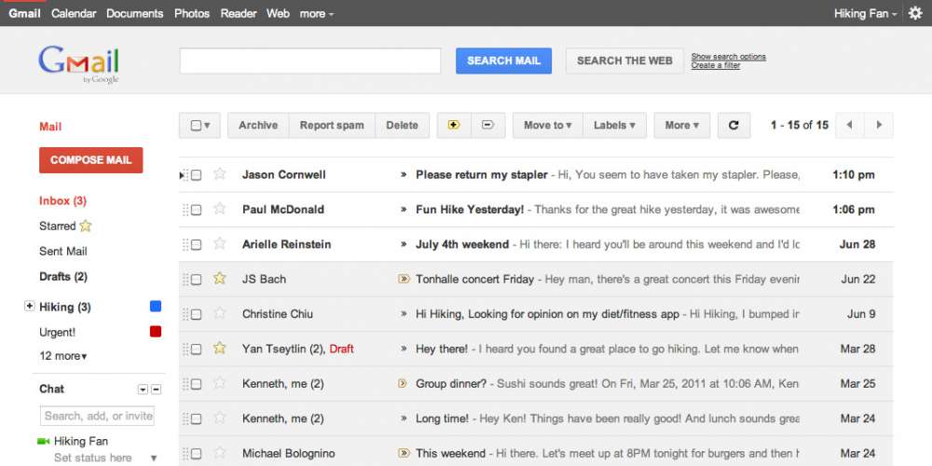This screenshot has width=932, height=466.
Task: Open the Labels dropdown
Action: 614,126
